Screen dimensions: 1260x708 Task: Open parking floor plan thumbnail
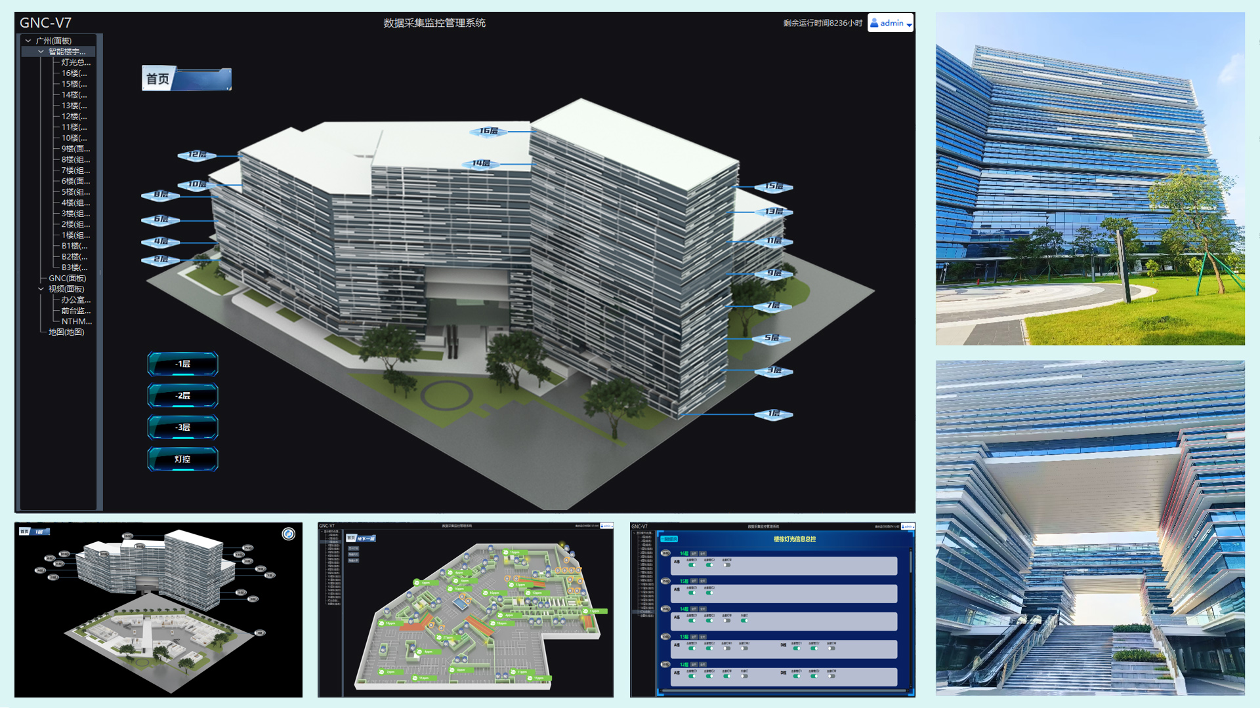click(465, 610)
